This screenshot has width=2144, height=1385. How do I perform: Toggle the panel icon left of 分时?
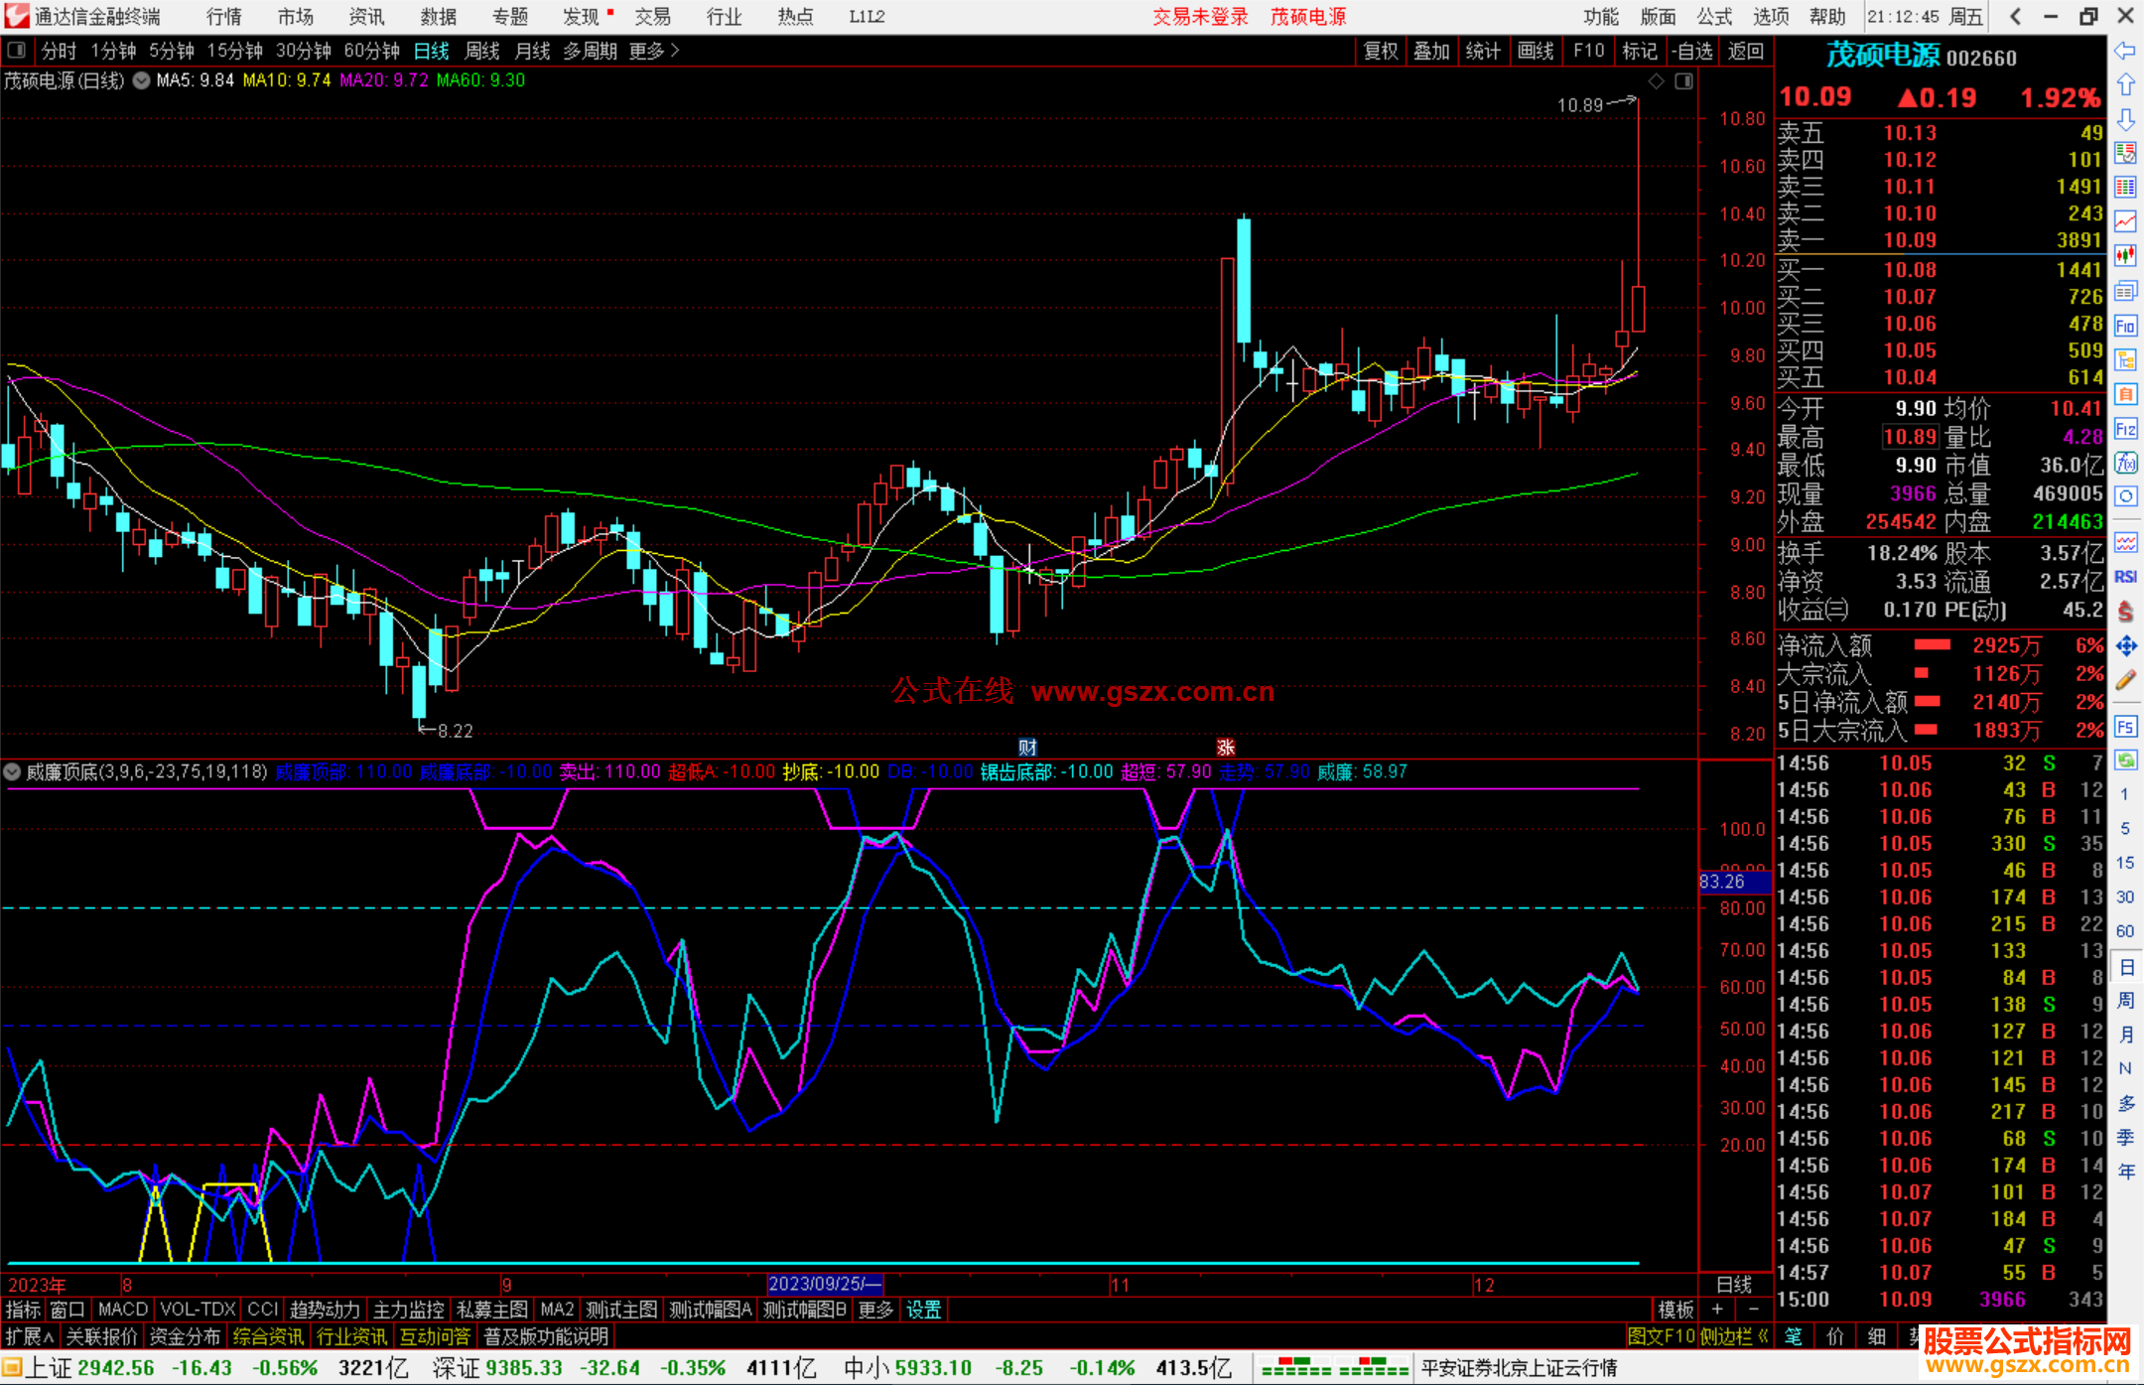[17, 50]
